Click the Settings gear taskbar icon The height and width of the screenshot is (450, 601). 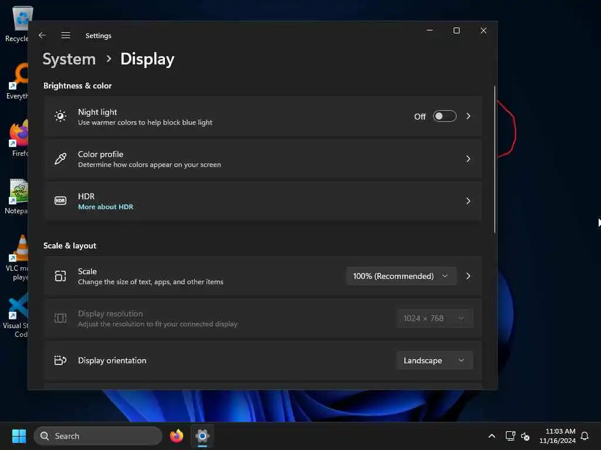202,436
